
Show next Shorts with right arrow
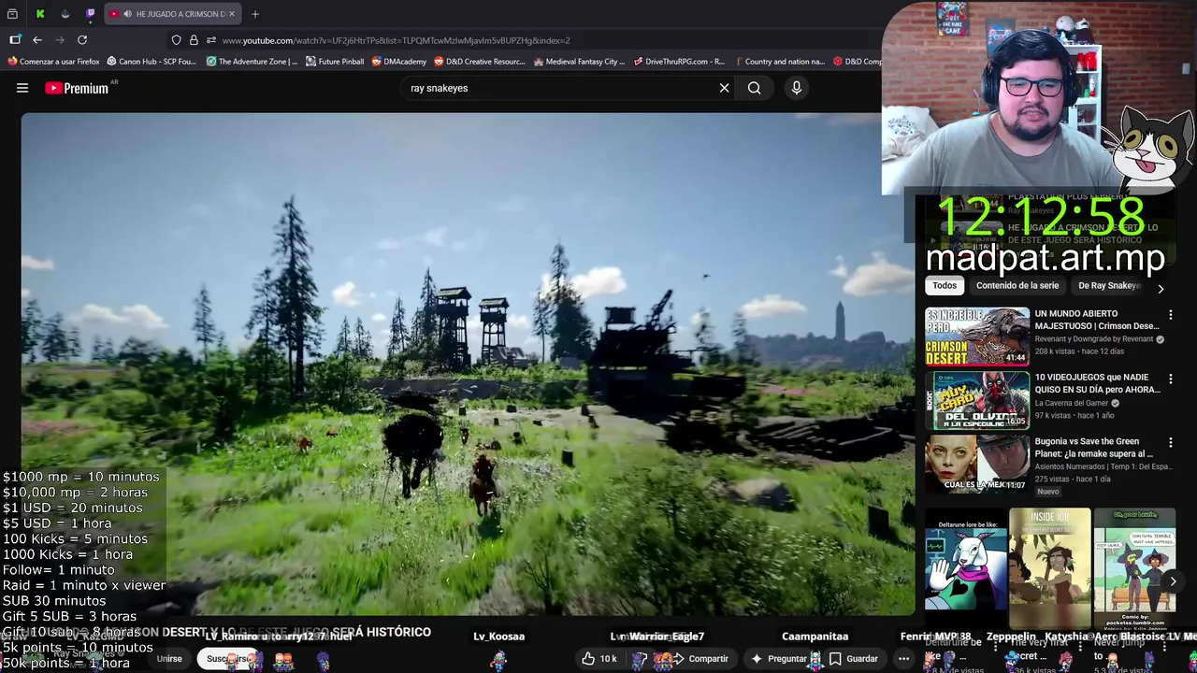[1173, 581]
